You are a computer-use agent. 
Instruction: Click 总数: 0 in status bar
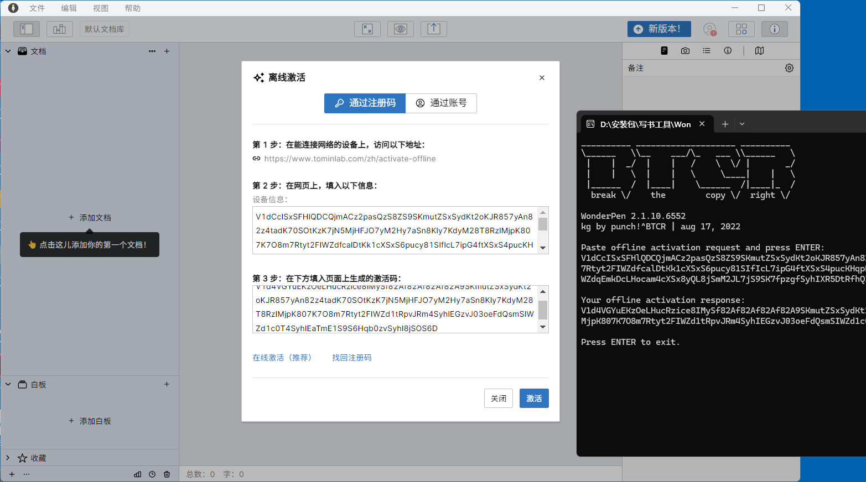point(200,474)
